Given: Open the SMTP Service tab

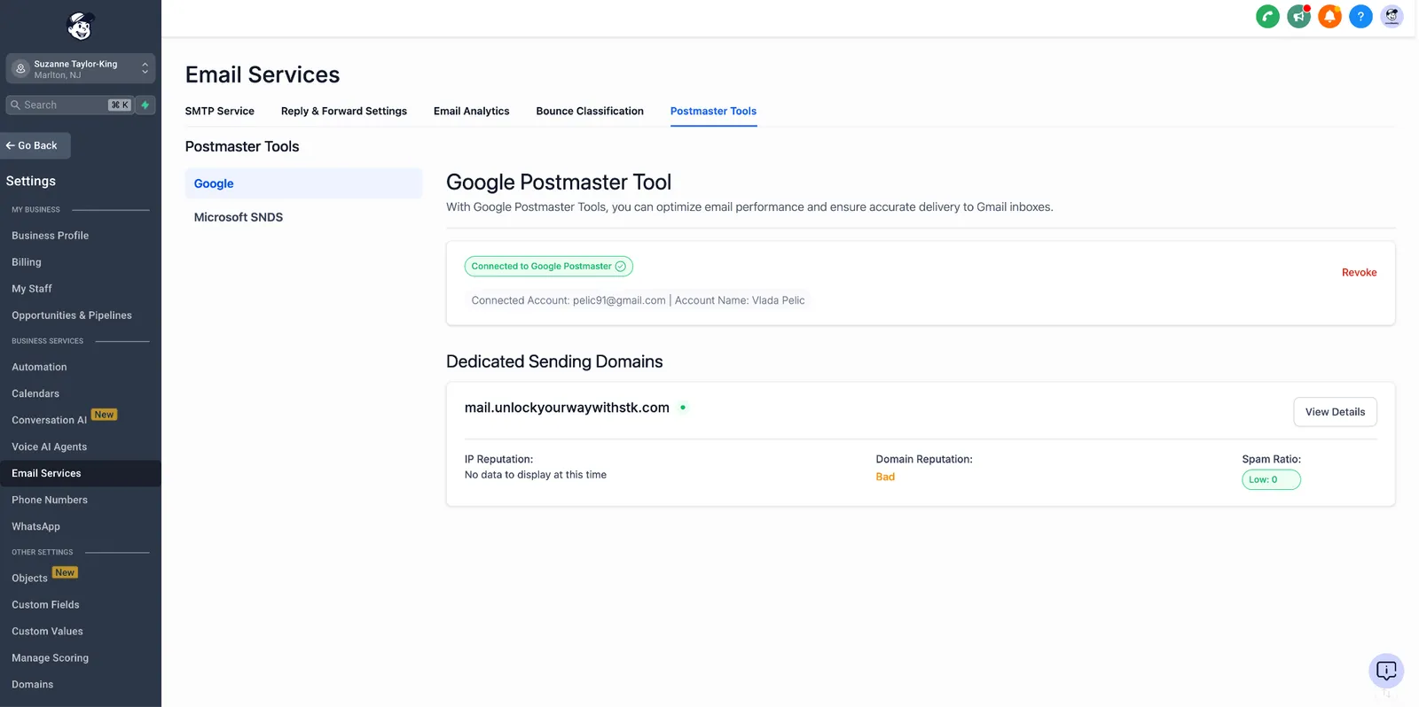Looking at the screenshot, I should [220, 111].
